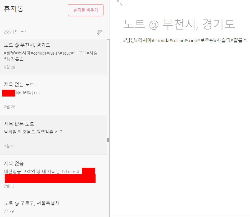Click the 2월 28 note date
Viewport: 250px width, 217px height.
pyautogui.click(x=10, y=107)
